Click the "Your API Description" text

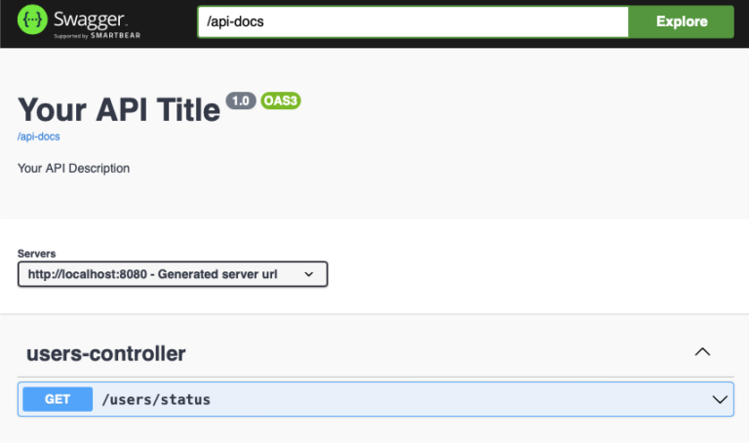pos(73,168)
